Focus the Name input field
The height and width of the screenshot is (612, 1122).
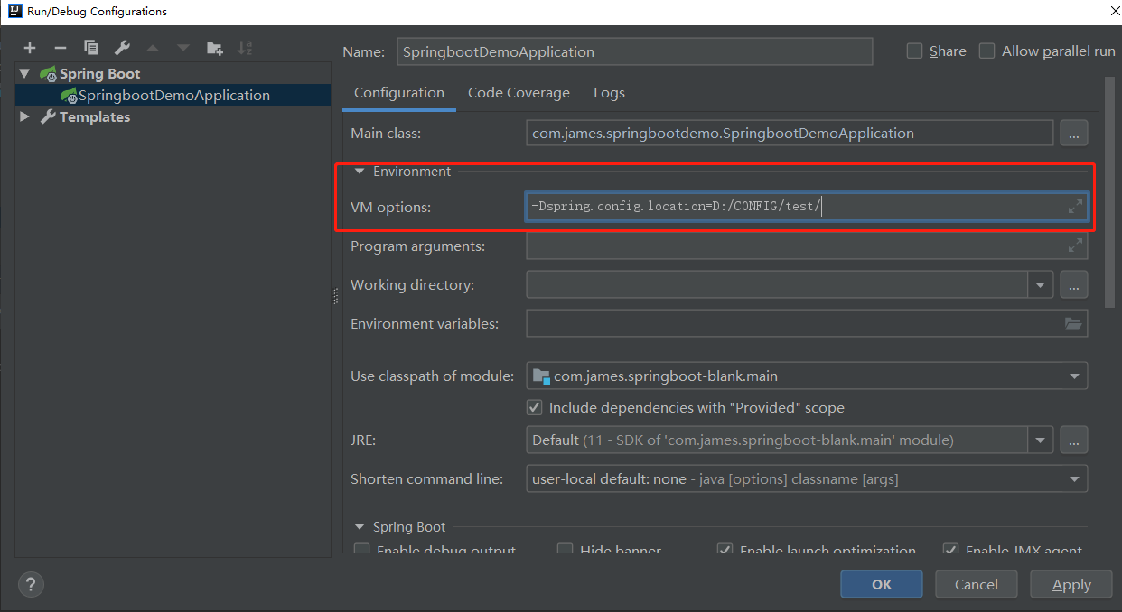[635, 51]
